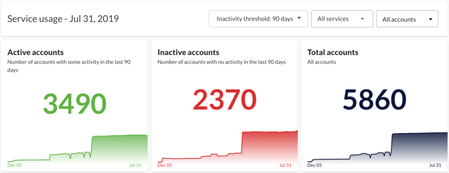Open the All accounts dropdown
Viewport: 449px width, 173px height.
(x=407, y=19)
